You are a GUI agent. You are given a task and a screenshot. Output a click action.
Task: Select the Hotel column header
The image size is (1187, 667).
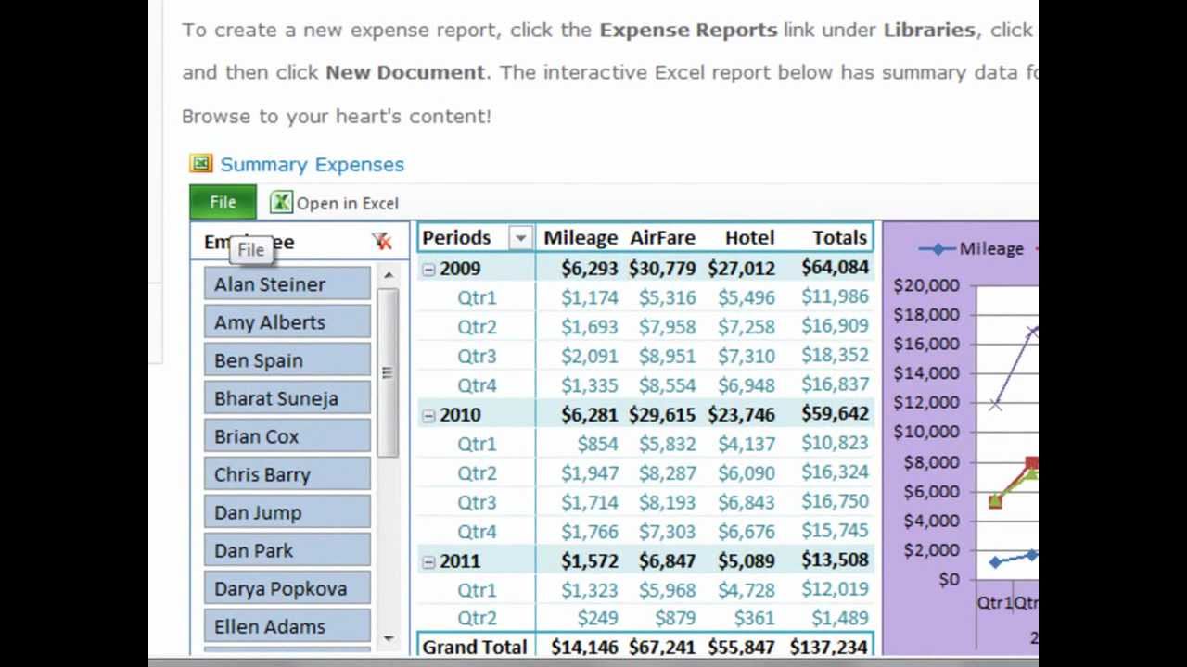[749, 237]
